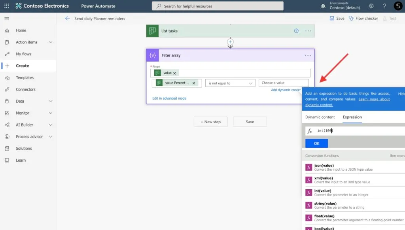Click Save in the top toolbar
Viewport: 405px width, 230px height.
point(337,18)
